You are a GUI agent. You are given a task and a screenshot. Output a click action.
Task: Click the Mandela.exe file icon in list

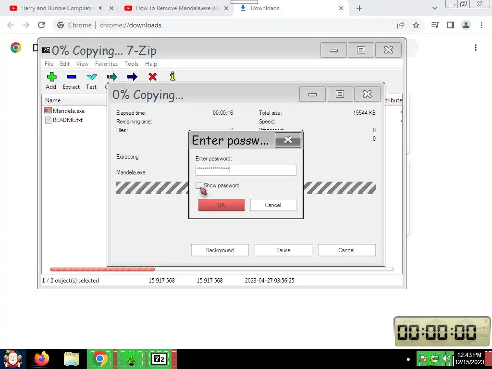(48, 111)
